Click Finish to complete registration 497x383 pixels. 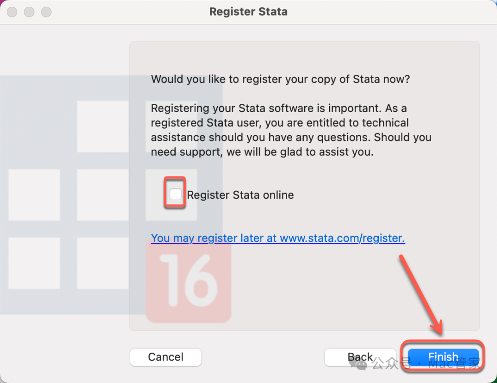coord(443,357)
